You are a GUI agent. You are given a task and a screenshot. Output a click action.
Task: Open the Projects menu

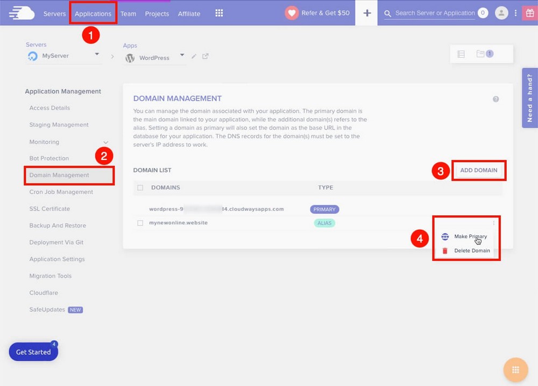click(157, 14)
